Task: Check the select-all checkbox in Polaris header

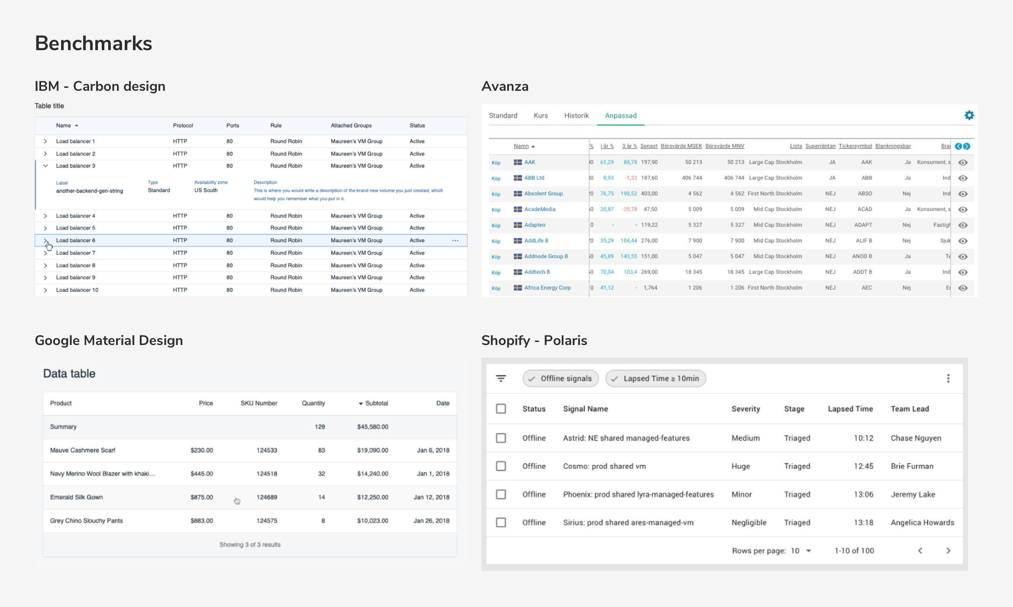Action: (x=501, y=409)
